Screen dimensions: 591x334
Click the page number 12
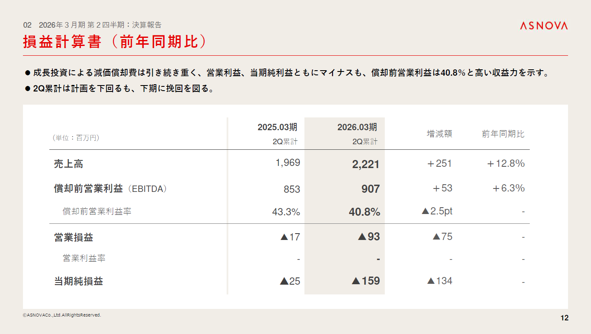[x=564, y=318]
